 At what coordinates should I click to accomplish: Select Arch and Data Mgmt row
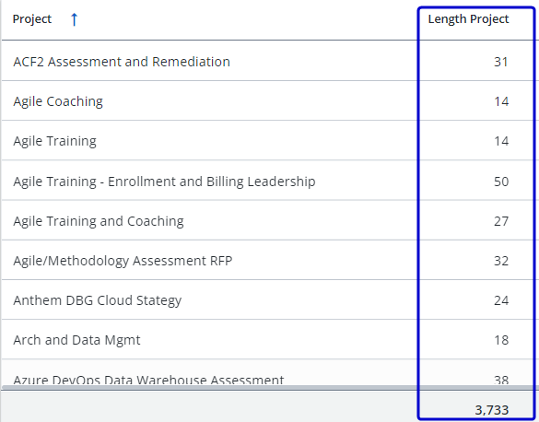pos(269,339)
